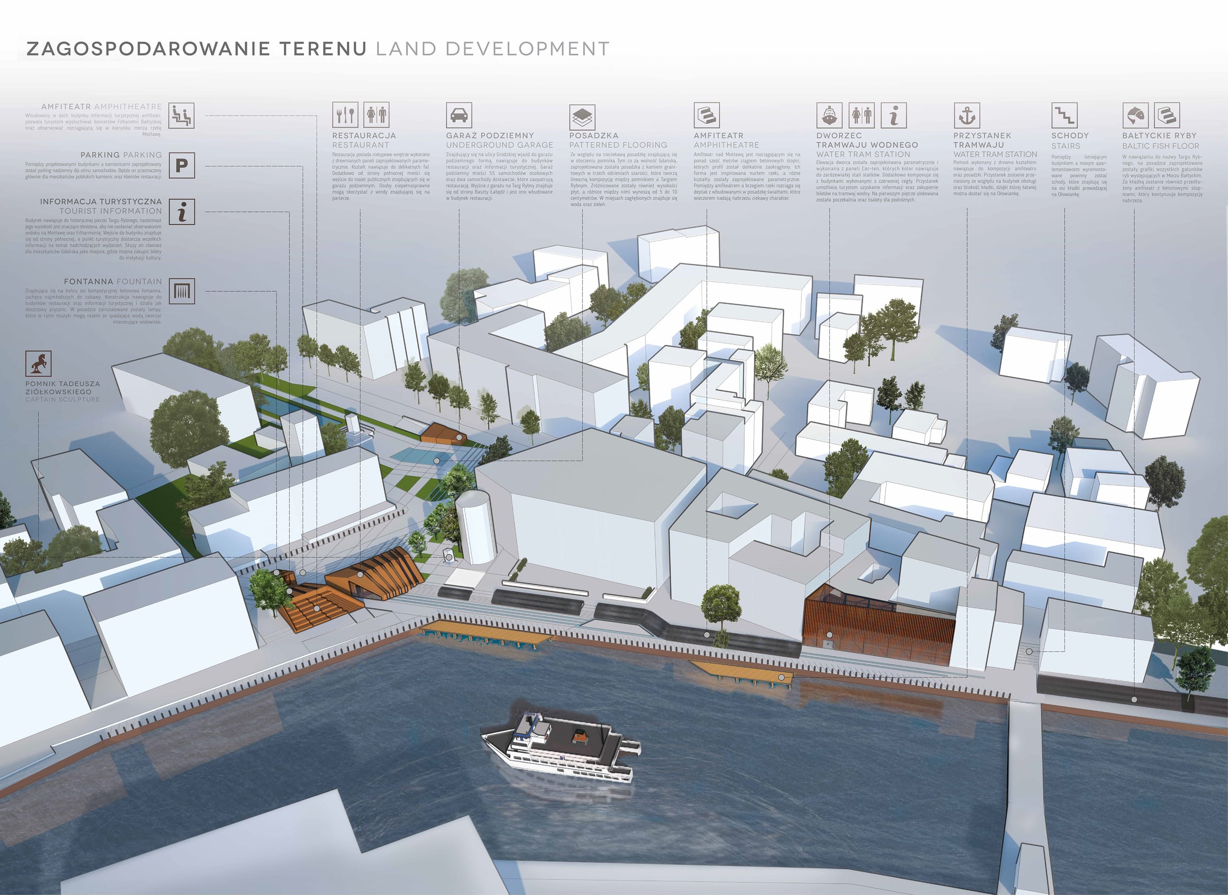Select the INFORMACJA TURYSTYCZNA heading

(101, 201)
